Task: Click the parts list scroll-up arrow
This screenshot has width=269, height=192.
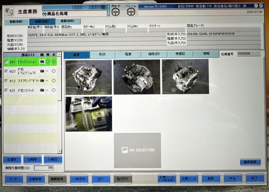Action: [60, 54]
